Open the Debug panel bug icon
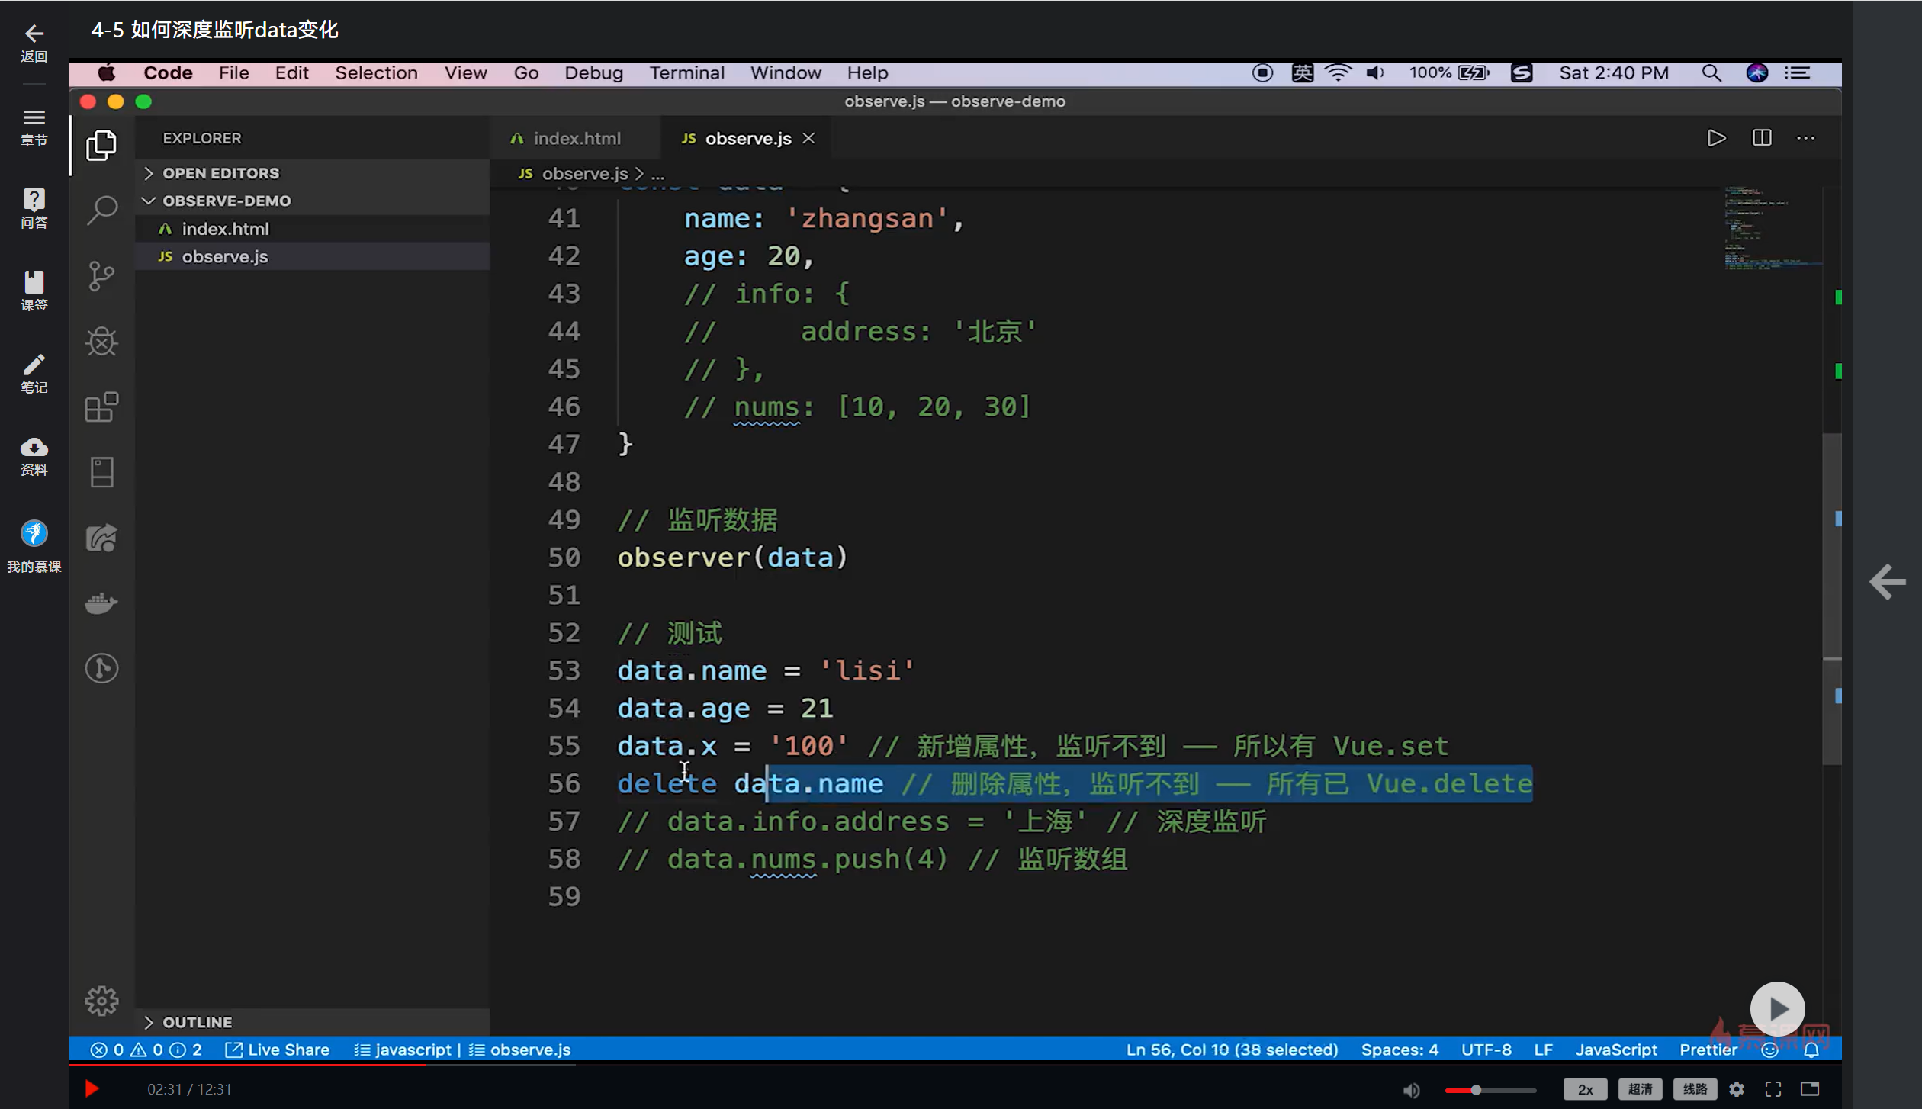 101,342
